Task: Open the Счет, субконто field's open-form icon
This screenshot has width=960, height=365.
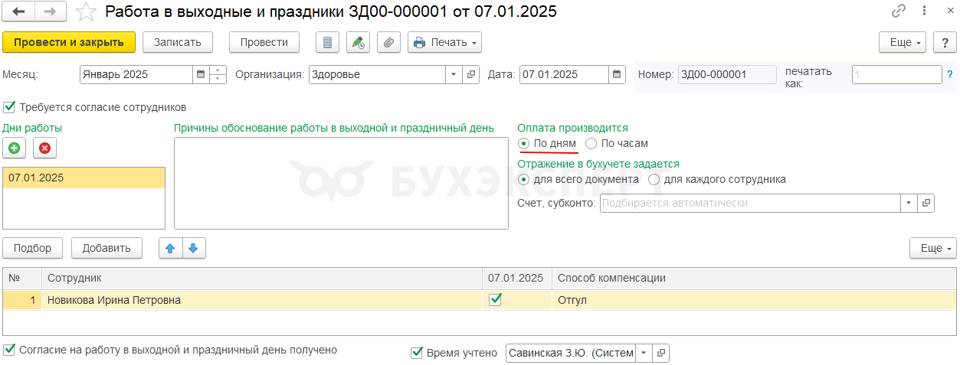Action: pos(926,203)
